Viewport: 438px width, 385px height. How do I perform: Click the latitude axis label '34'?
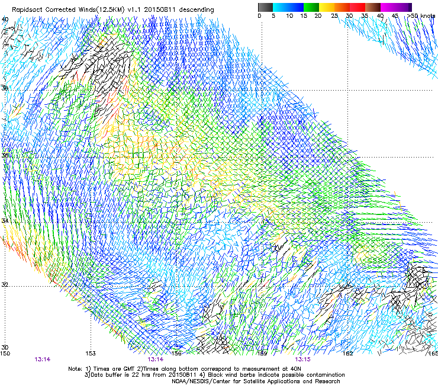click(5, 220)
